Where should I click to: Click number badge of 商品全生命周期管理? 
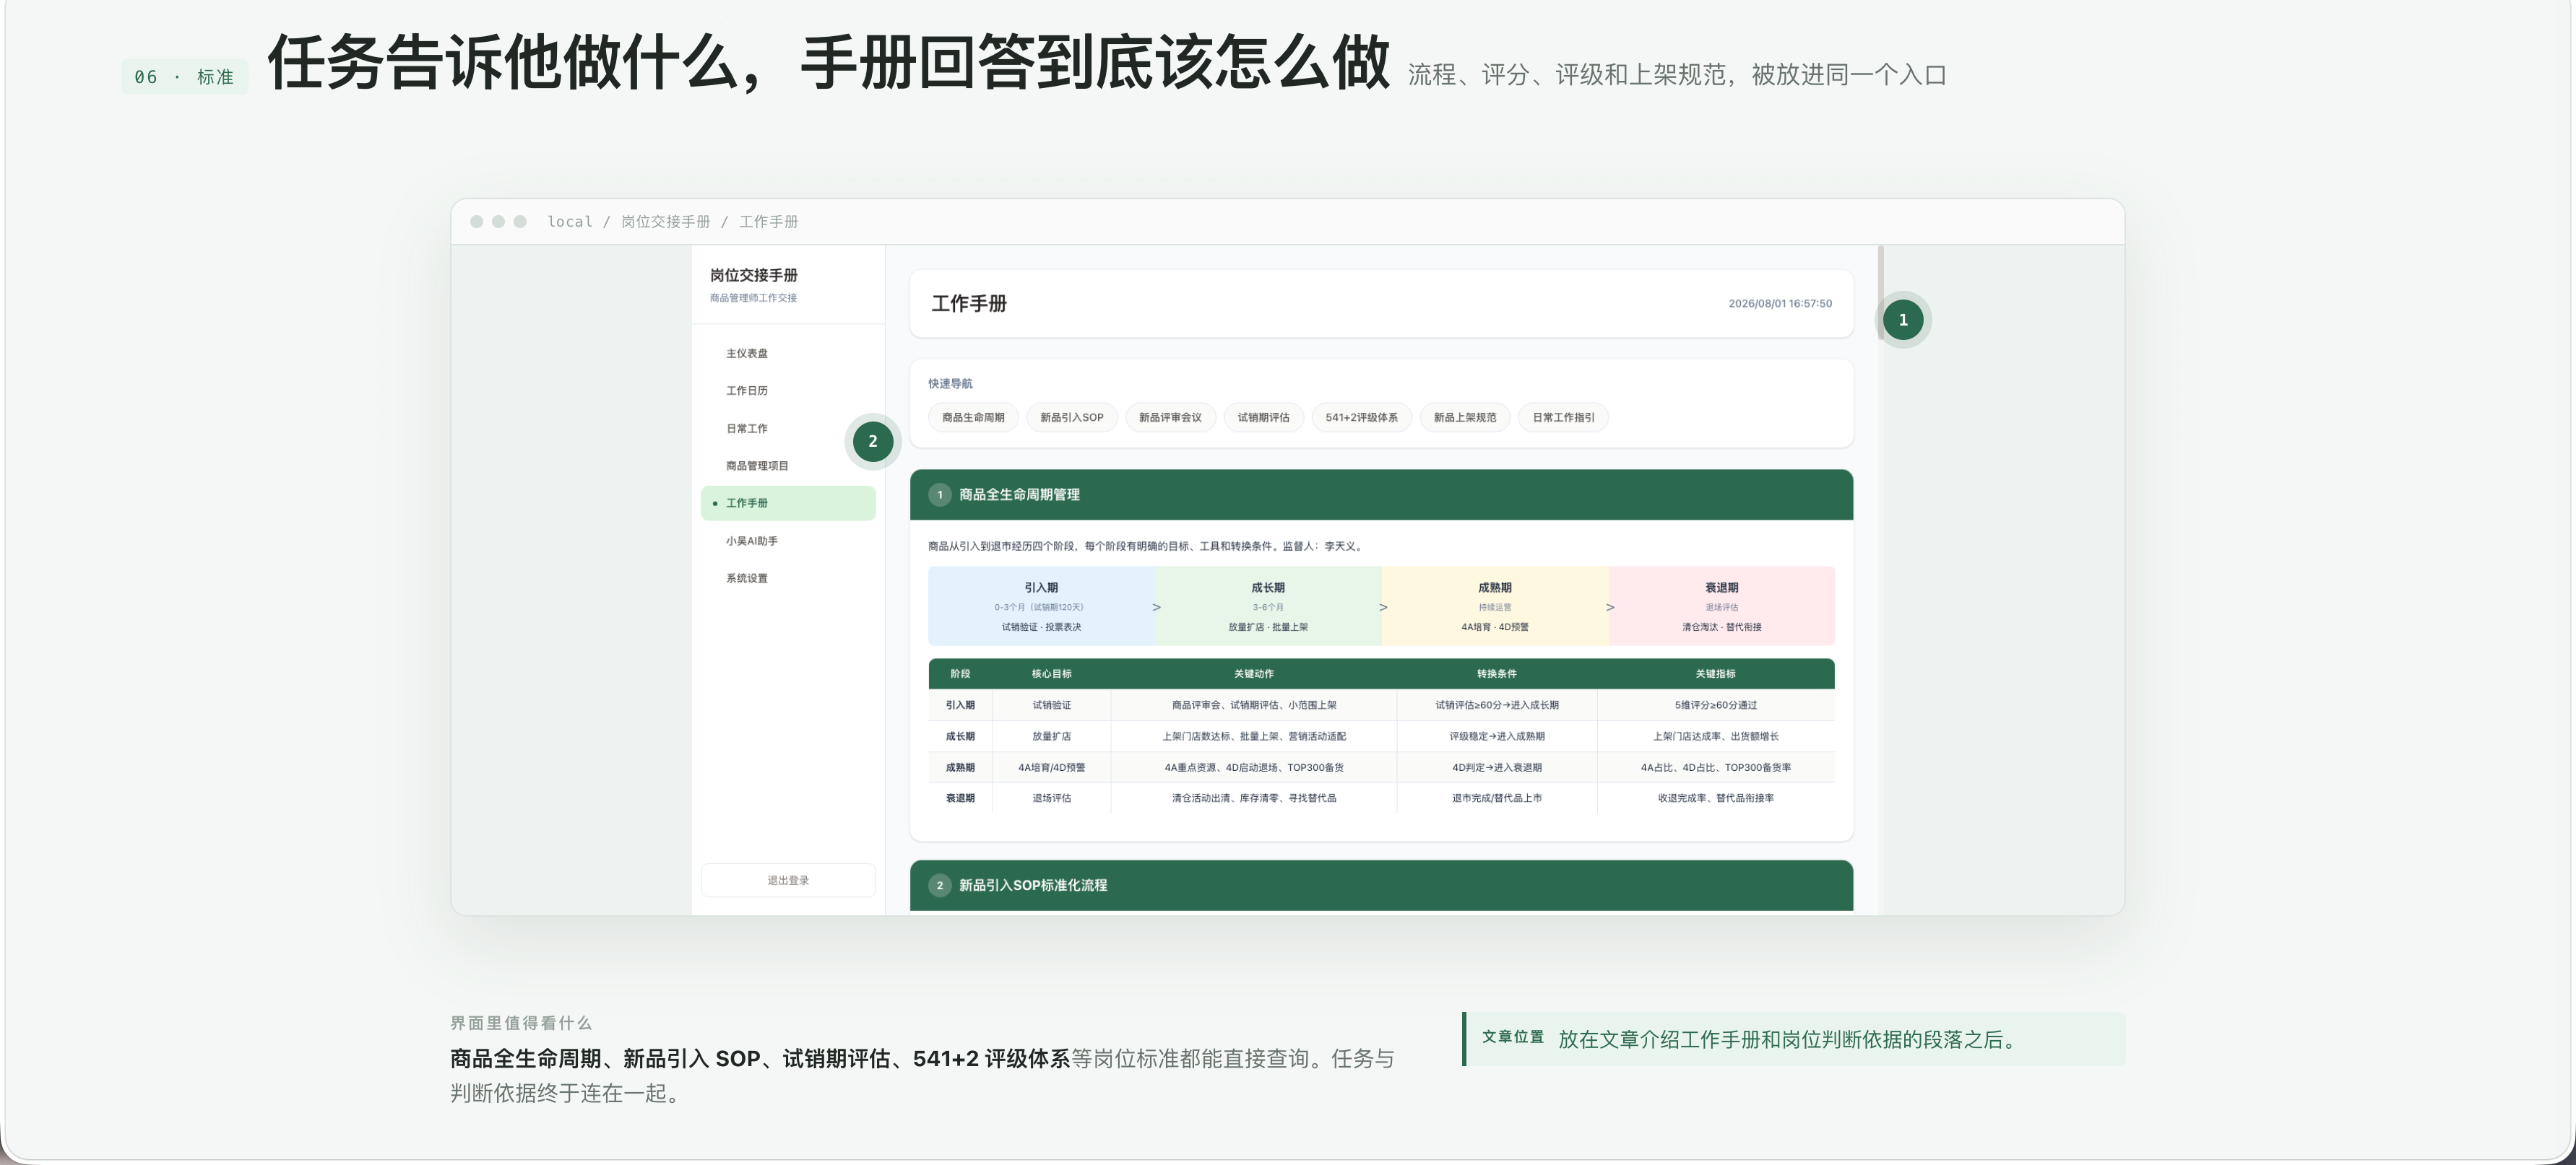[x=939, y=494]
